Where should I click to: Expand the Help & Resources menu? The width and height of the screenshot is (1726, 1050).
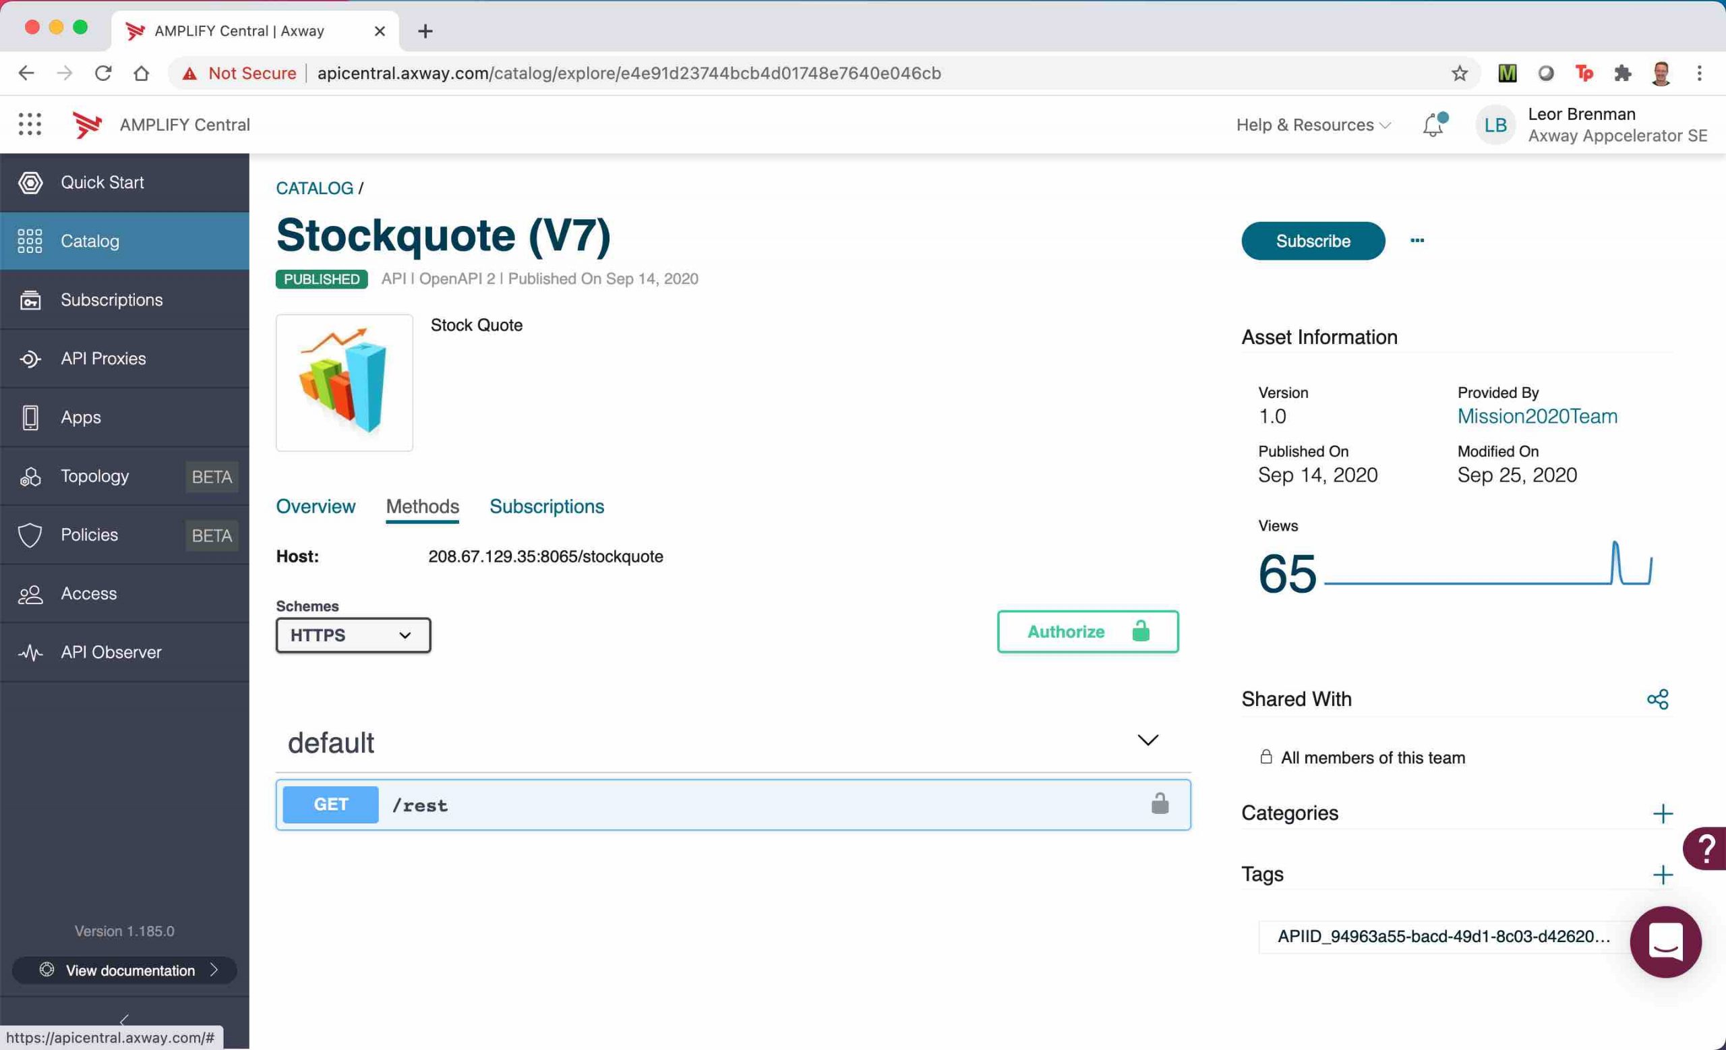[x=1313, y=125]
